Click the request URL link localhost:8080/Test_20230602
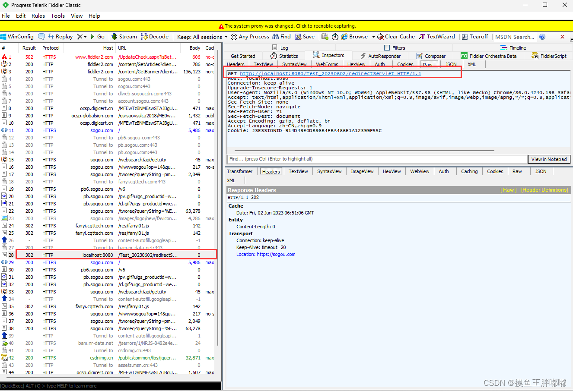The image size is (573, 391). [x=331, y=74]
